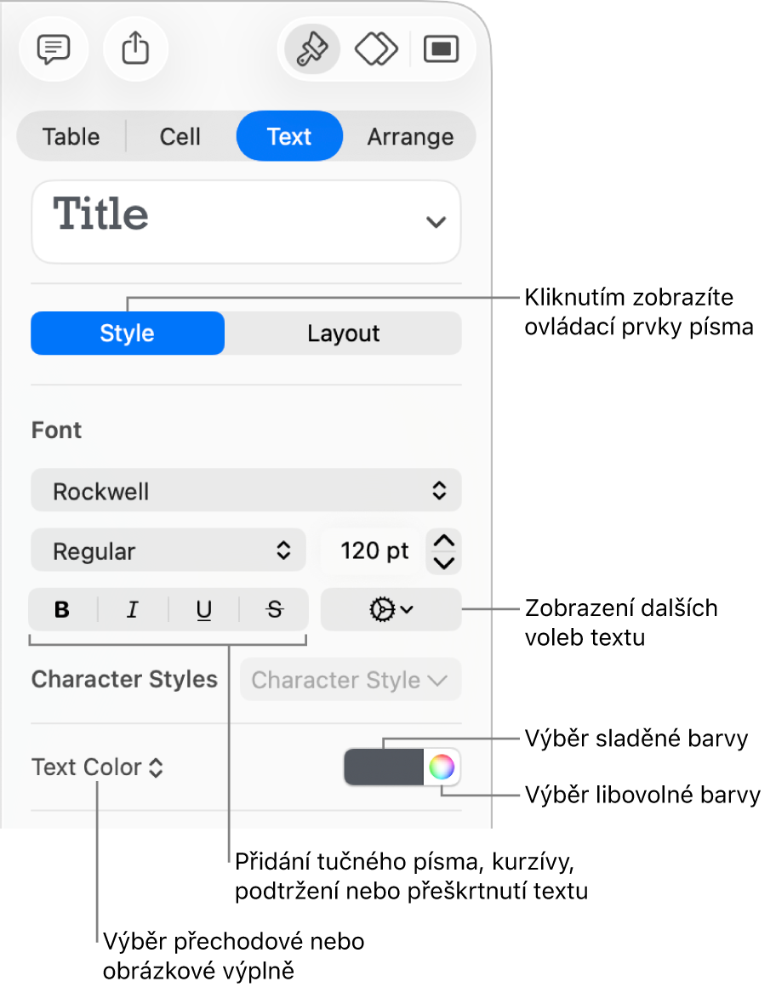Click the Document options icon
The height and width of the screenshot is (987, 776).
tap(441, 49)
